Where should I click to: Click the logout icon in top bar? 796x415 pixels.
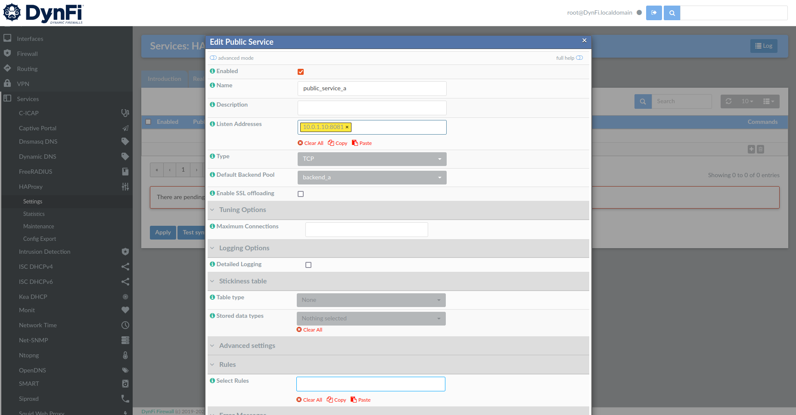pyautogui.click(x=653, y=13)
